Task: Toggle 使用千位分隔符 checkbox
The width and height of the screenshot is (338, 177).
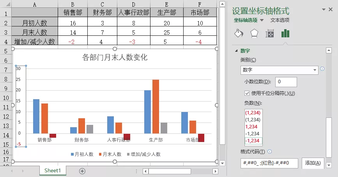Action: tap(247, 93)
